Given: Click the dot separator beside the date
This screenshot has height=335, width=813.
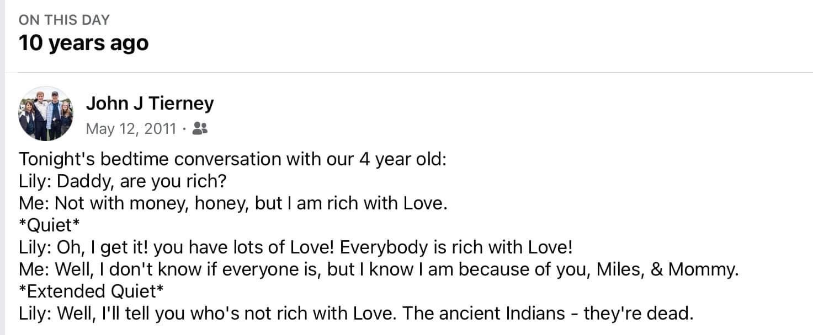Looking at the screenshot, I should tap(183, 129).
